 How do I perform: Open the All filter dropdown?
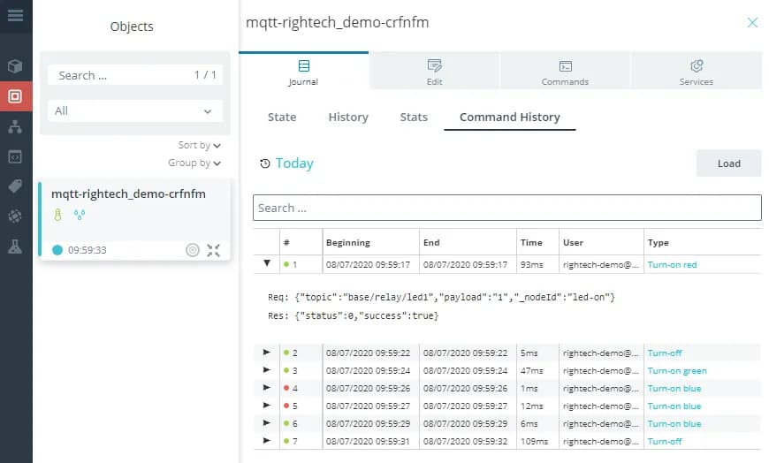[x=135, y=111]
